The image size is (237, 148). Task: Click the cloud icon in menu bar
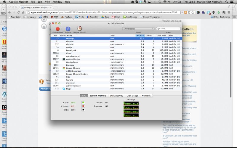point(132,2)
